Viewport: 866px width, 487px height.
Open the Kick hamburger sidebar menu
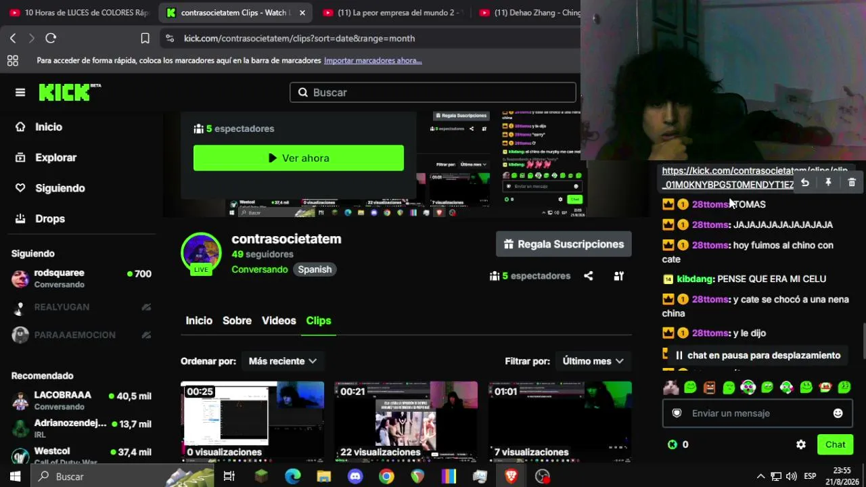coord(20,93)
